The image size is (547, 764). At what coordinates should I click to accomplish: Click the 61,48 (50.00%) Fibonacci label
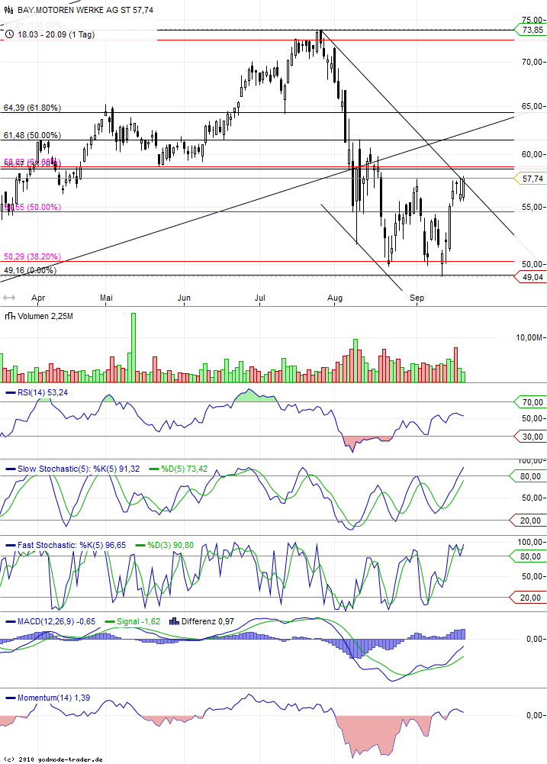(x=32, y=135)
